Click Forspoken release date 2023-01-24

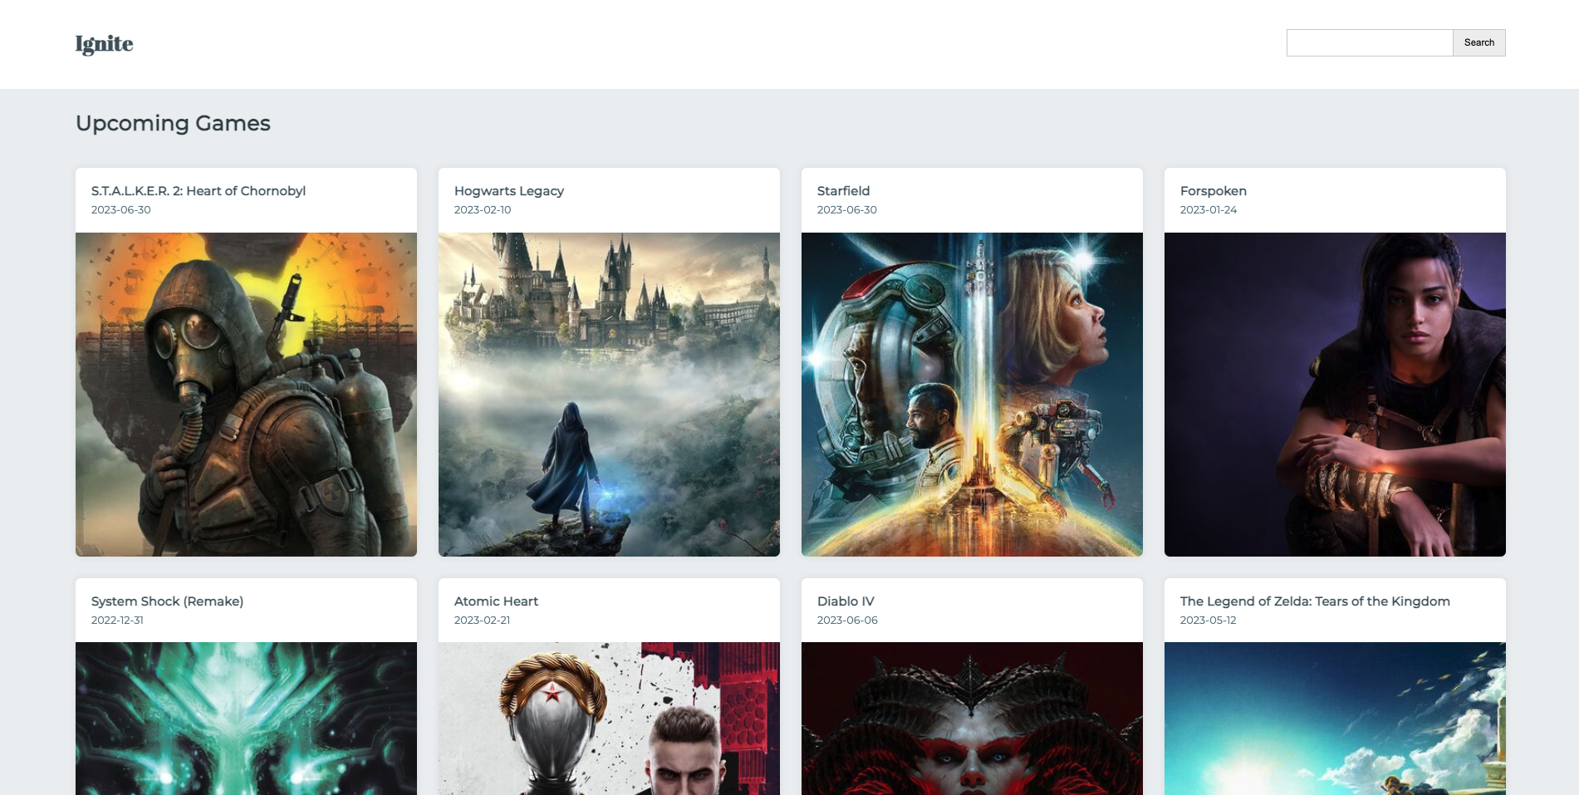(1209, 210)
